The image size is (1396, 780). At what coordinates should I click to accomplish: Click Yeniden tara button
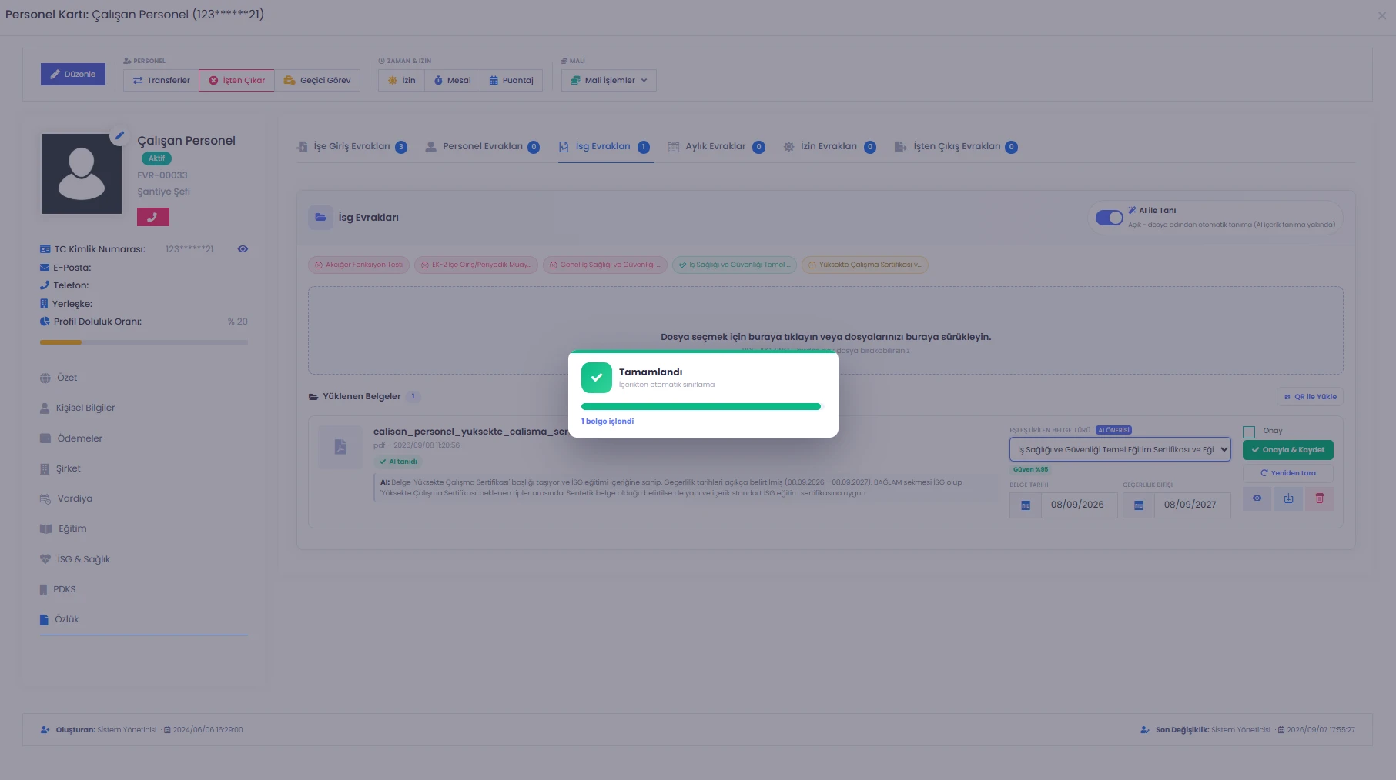(1287, 473)
